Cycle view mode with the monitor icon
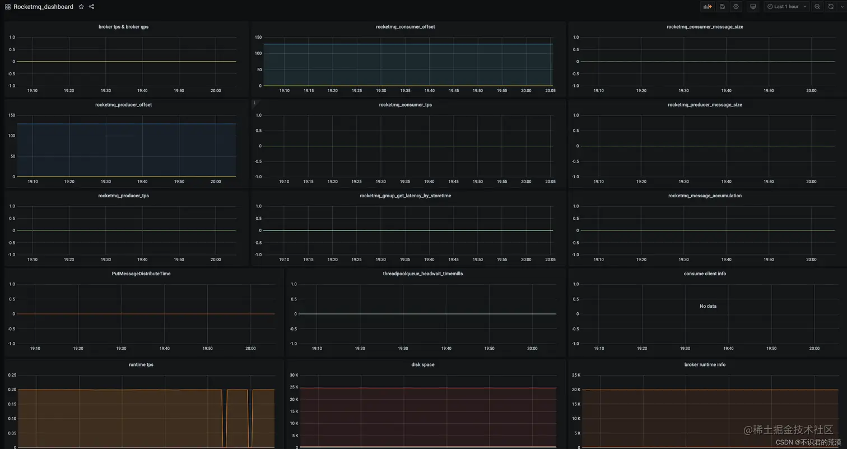 click(x=753, y=7)
